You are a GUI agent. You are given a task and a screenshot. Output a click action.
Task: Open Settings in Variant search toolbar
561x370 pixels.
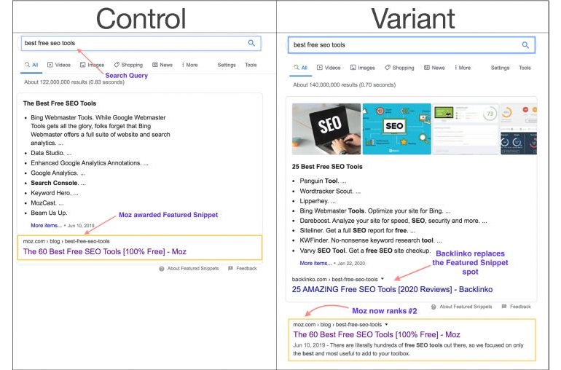click(500, 68)
